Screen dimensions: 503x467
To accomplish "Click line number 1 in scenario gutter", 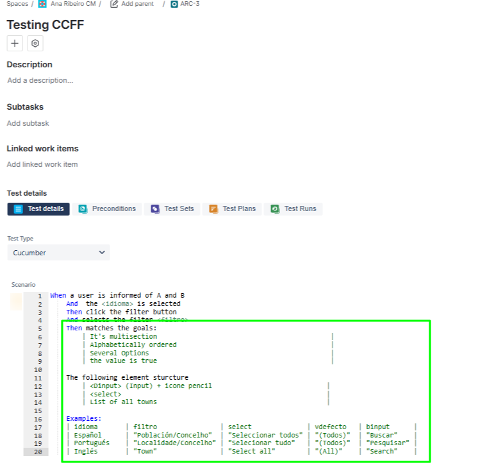I will tap(39, 296).
